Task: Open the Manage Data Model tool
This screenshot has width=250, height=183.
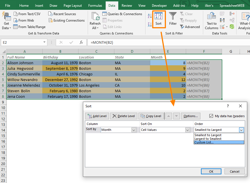Action: (232, 26)
